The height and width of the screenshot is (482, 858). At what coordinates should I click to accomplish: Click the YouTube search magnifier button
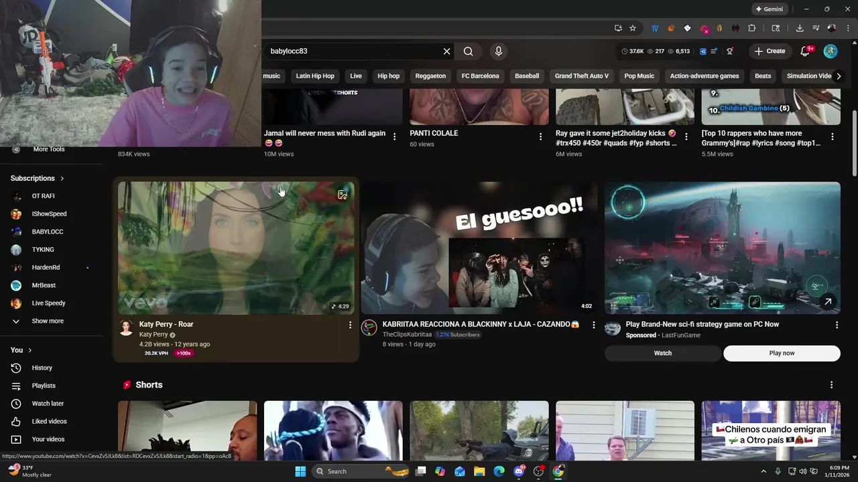469,51
